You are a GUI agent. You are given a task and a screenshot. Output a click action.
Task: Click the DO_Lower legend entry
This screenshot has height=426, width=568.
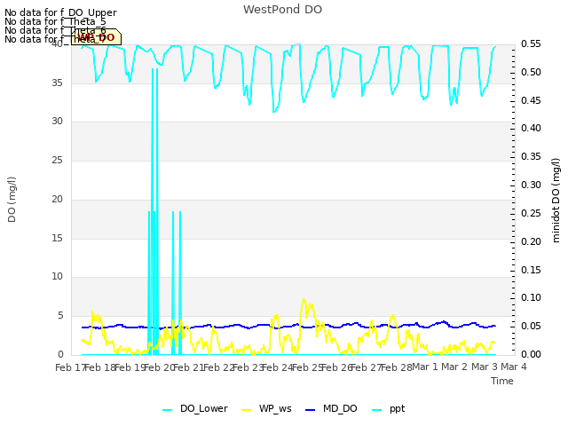coord(195,408)
